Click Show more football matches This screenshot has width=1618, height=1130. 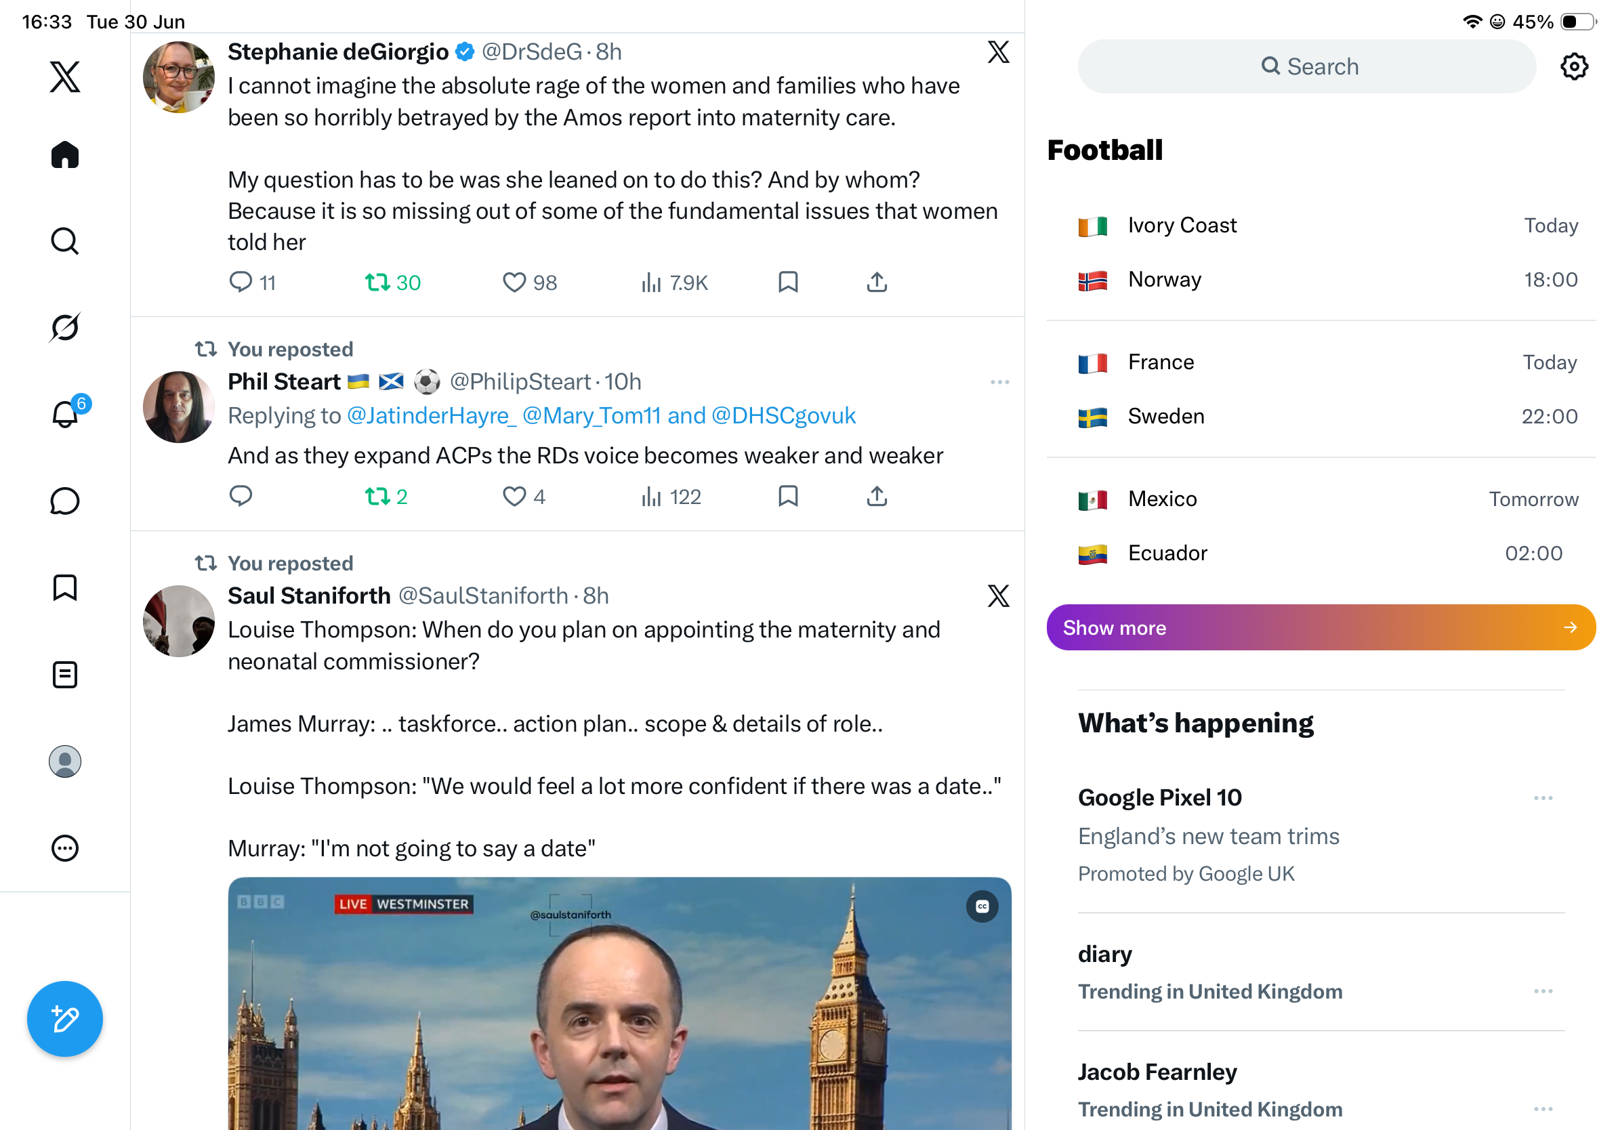(1320, 627)
